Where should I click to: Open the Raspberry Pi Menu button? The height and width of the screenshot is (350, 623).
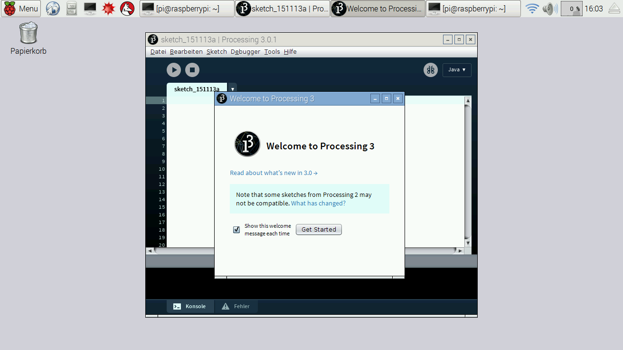coord(21,9)
